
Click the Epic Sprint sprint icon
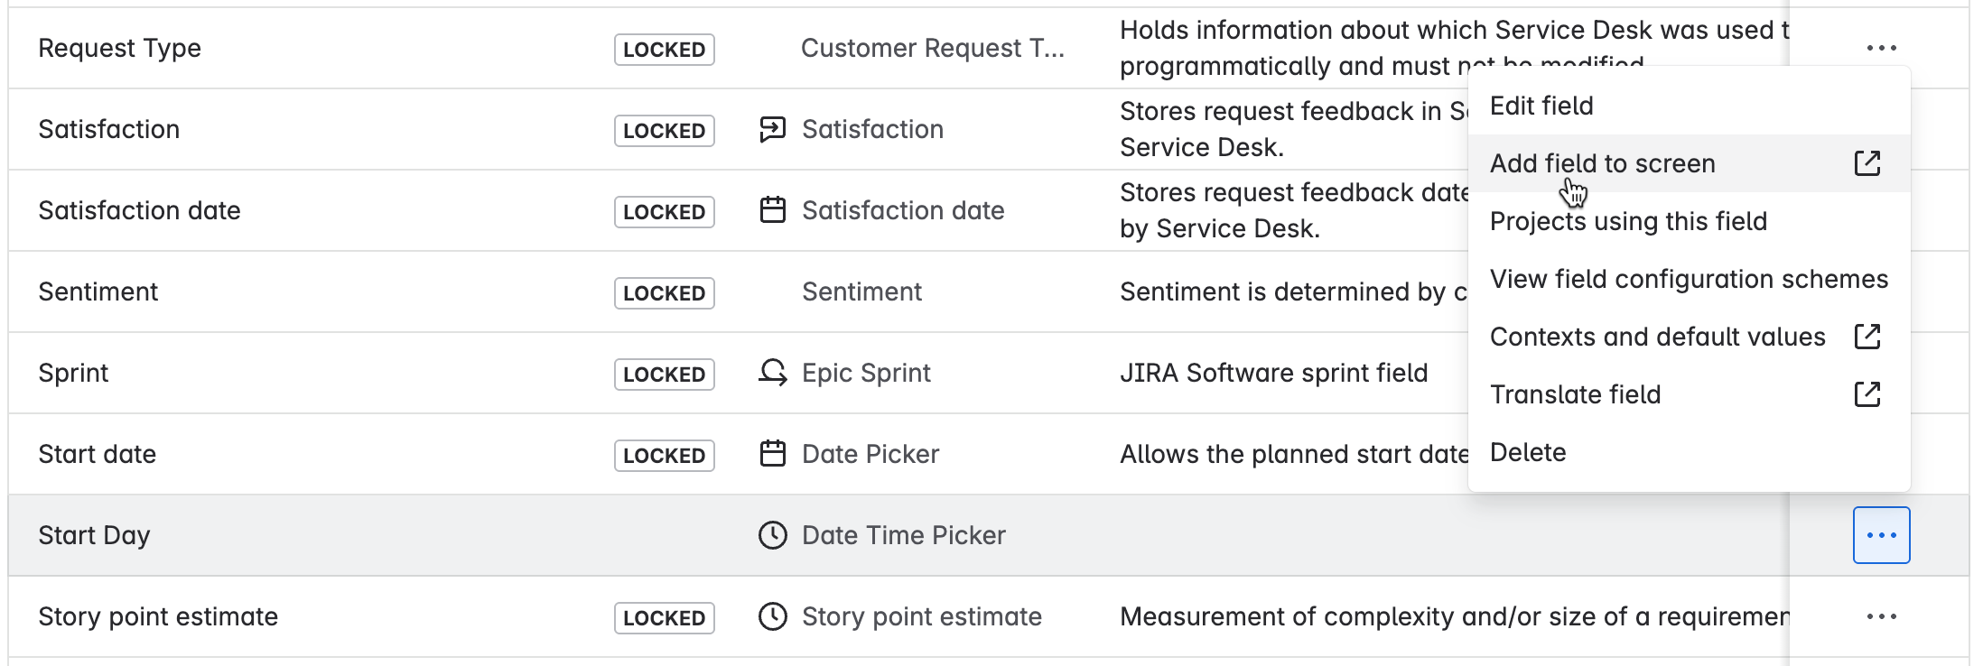pyautogui.click(x=772, y=372)
